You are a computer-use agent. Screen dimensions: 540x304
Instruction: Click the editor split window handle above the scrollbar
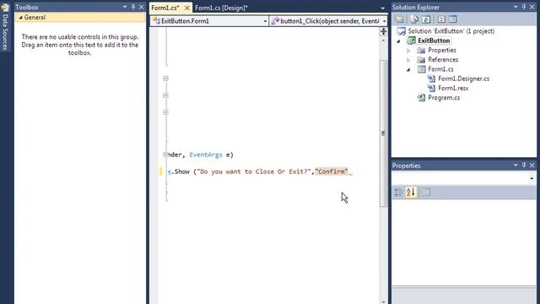(383, 32)
